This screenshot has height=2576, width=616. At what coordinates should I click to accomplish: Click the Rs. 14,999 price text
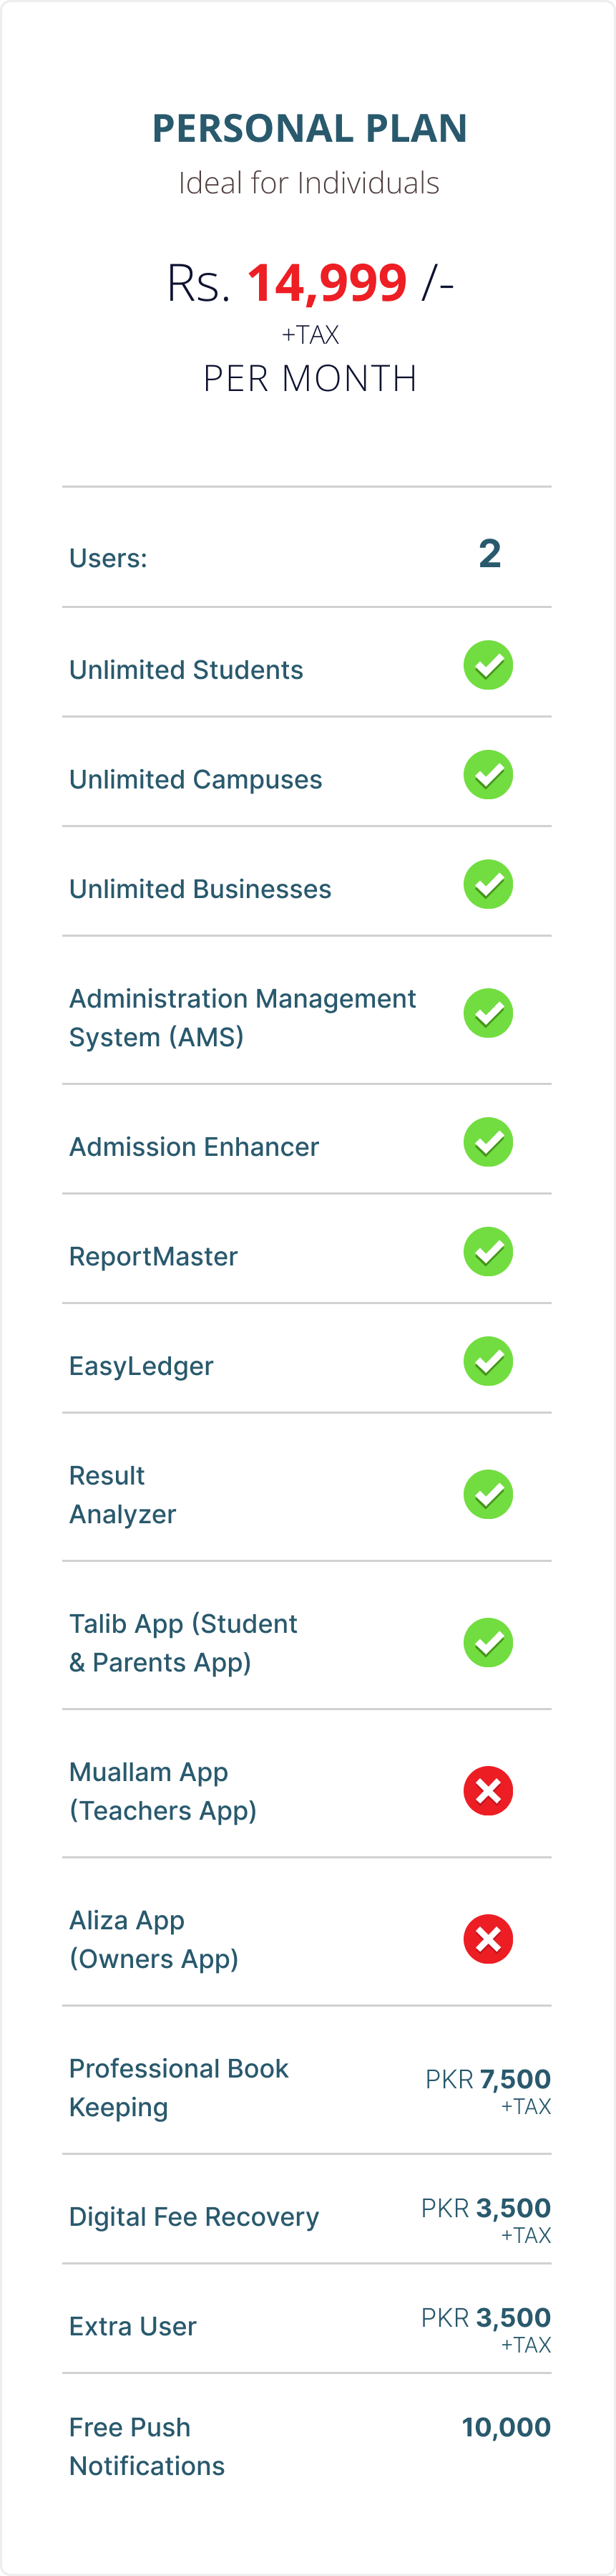pyautogui.click(x=310, y=283)
